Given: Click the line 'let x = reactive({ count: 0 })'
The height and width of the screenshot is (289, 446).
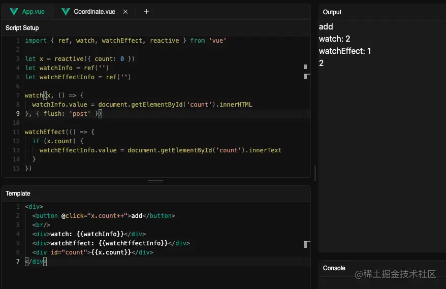Looking at the screenshot, I should pyautogui.click(x=80, y=58).
